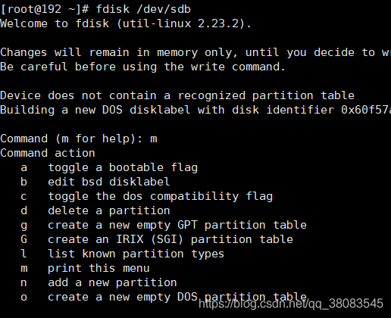Click the 'Command (m for help):' prompt

[71, 139]
